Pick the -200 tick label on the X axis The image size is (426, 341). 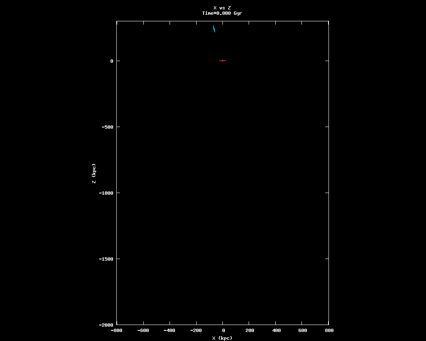196,330
